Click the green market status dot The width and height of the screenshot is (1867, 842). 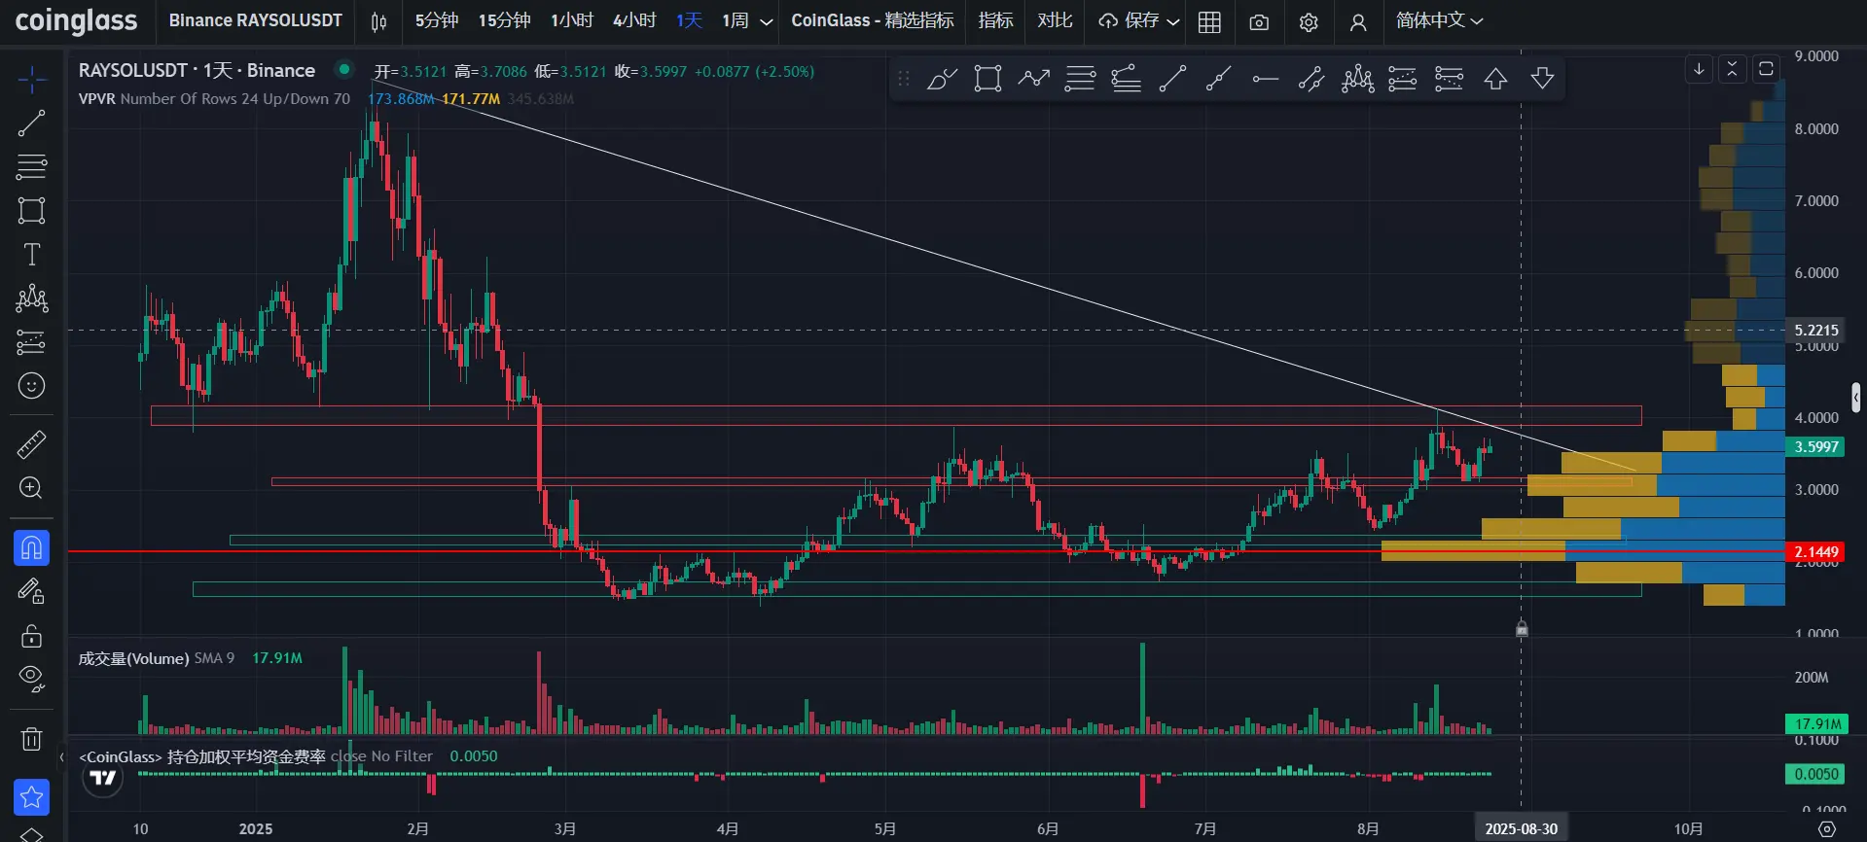pos(343,69)
